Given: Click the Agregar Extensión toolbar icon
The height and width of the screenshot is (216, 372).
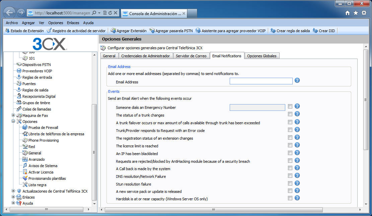Looking at the screenshot, I should (113, 30).
